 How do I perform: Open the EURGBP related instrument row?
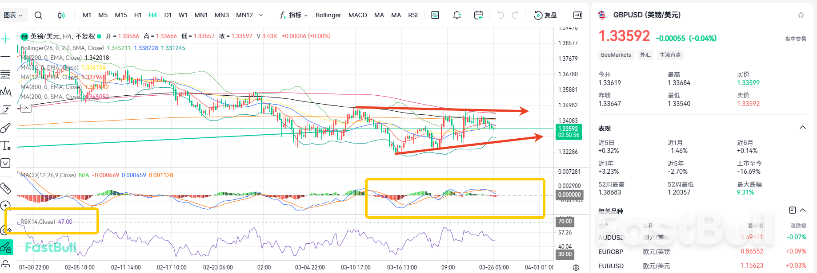tap(702, 252)
